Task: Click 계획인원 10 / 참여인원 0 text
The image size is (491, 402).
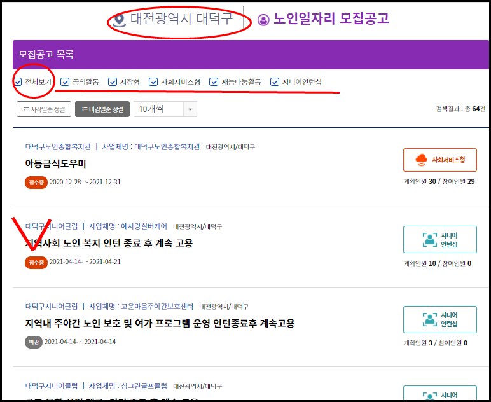Action: click(437, 263)
